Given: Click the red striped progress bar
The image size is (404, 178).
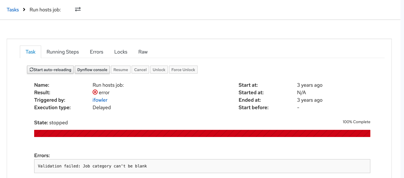Looking at the screenshot, I should [202, 133].
